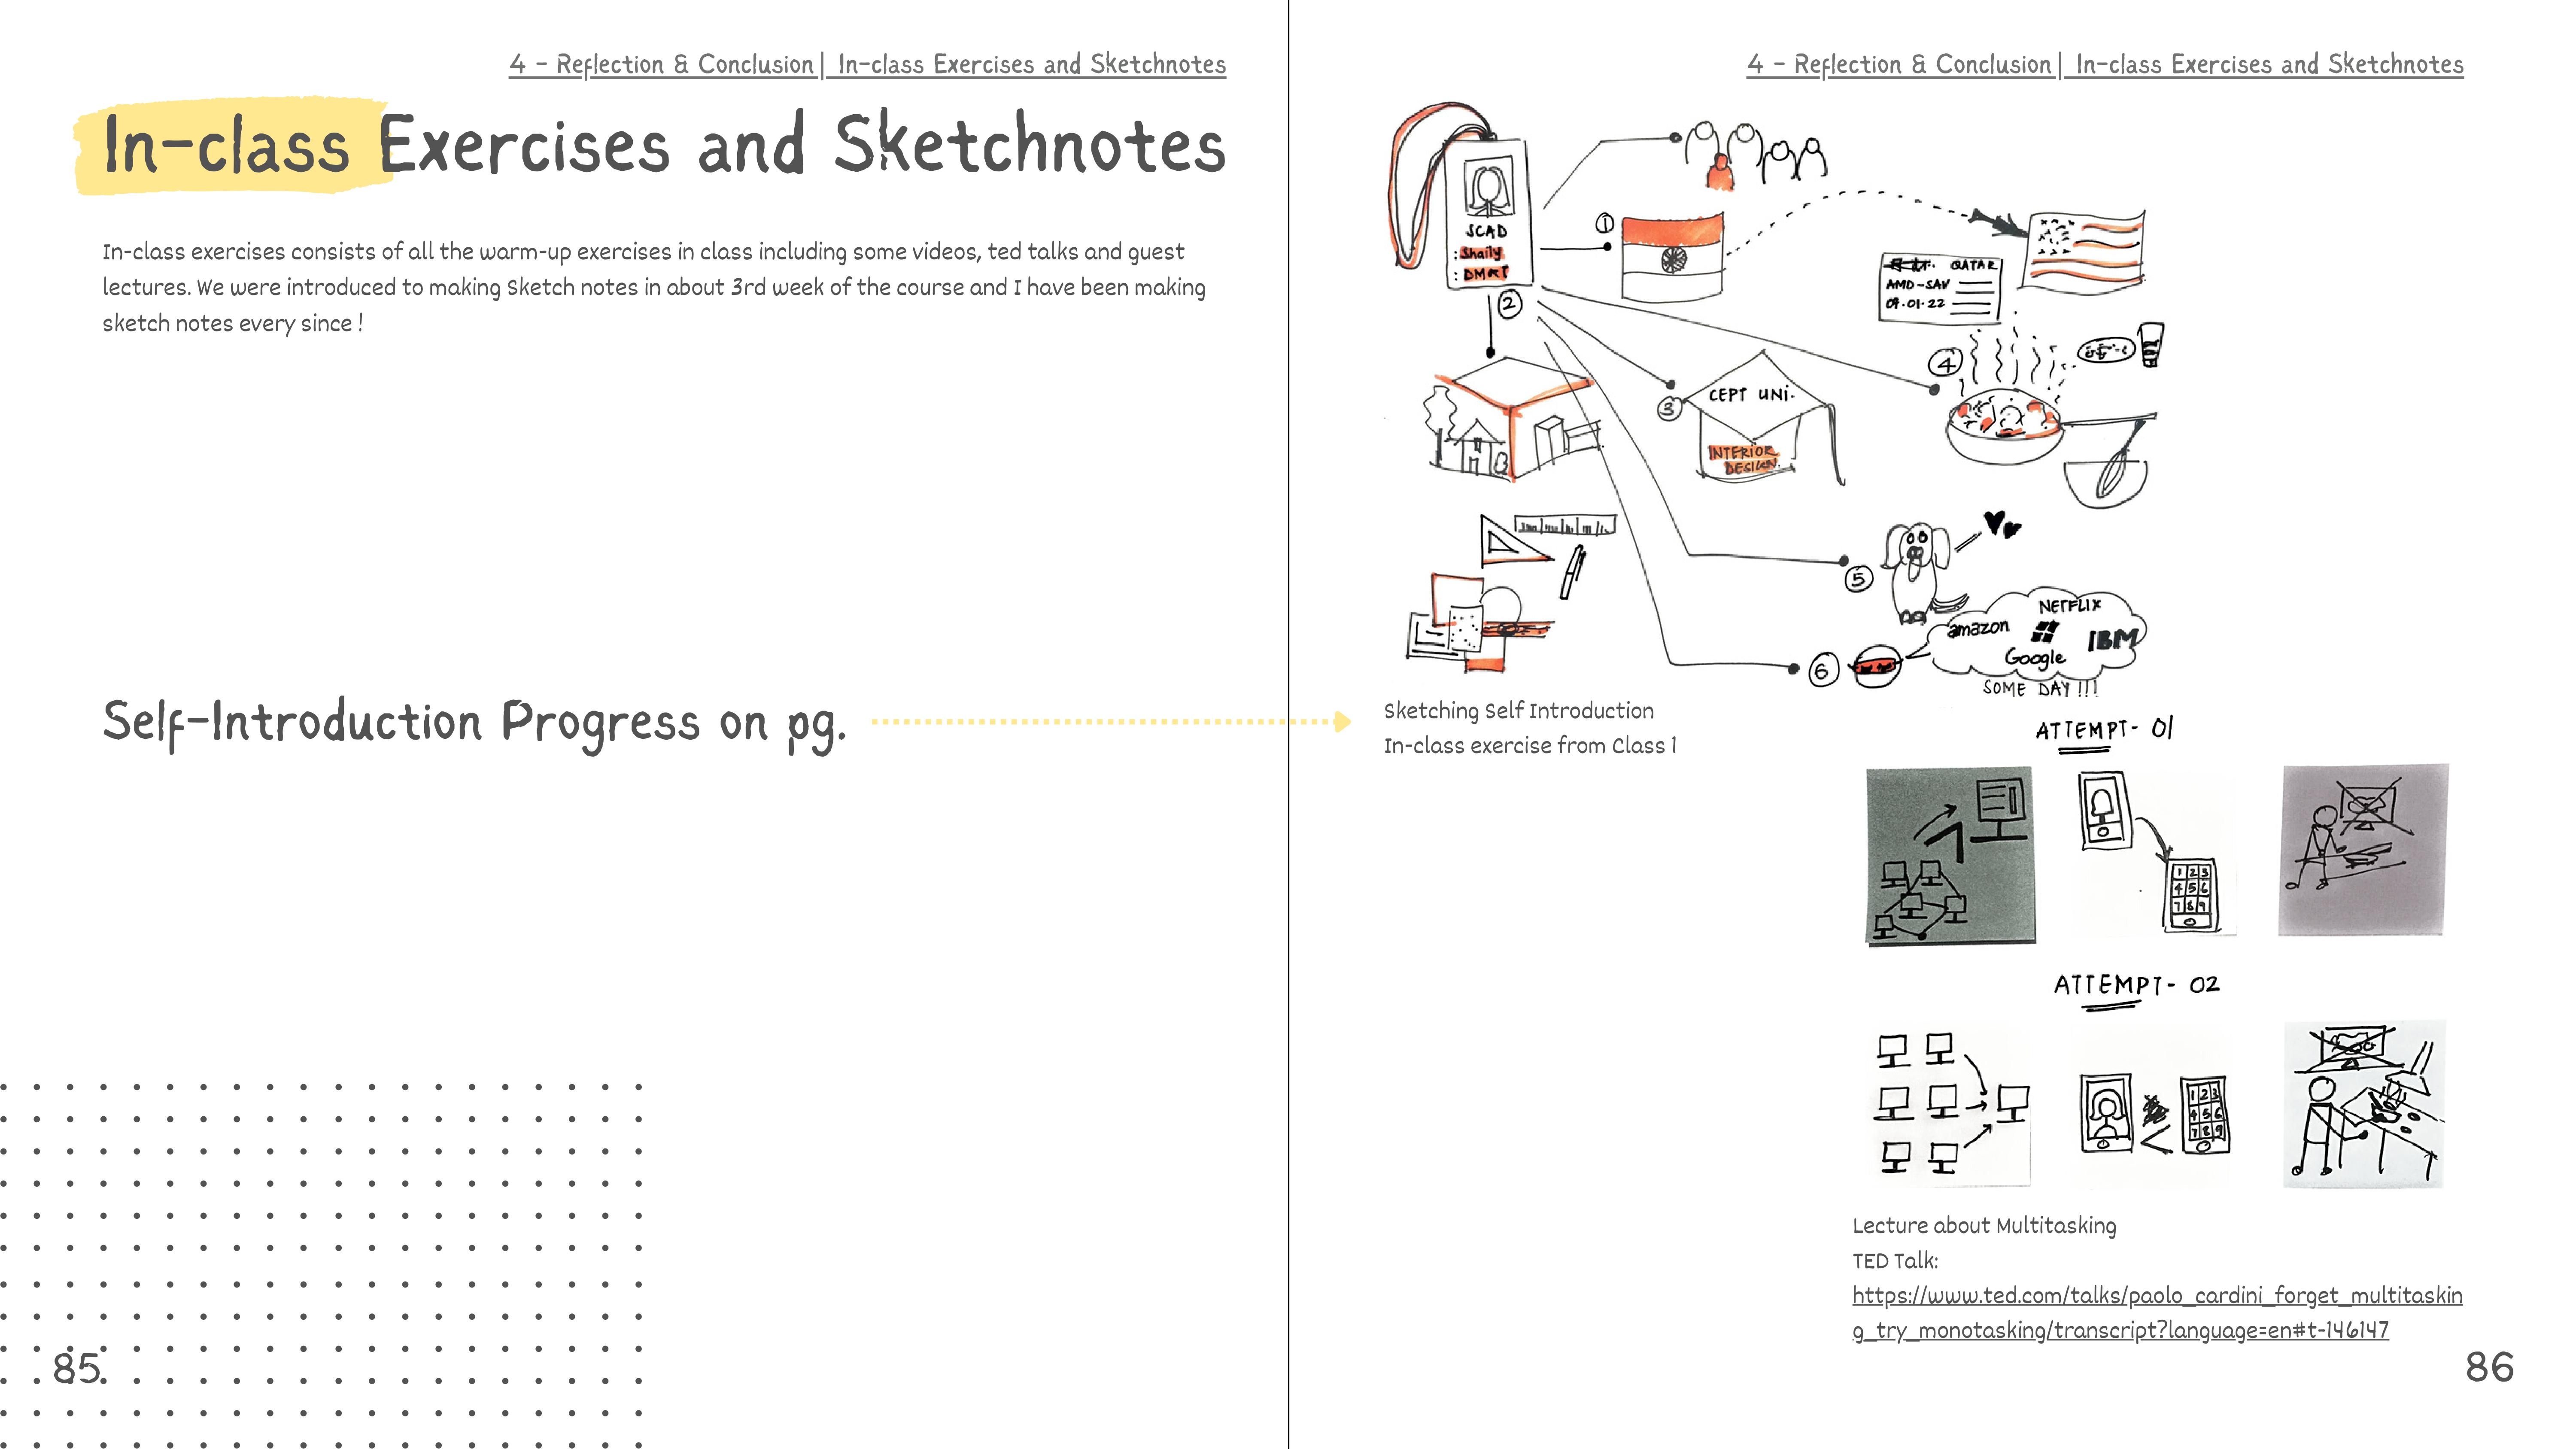The width and height of the screenshot is (2576, 1449).
Task: Click the right page header breadcrumb link
Action: pos(2104,65)
